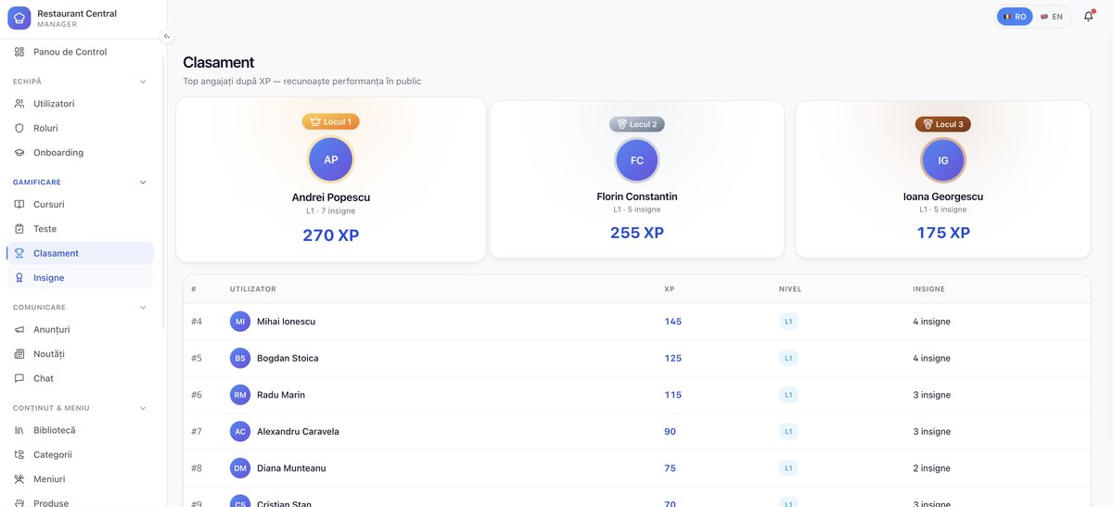Screen dimensions: 1113x507
Task: Open Andrei Popescu's first place card
Action: click(331, 180)
